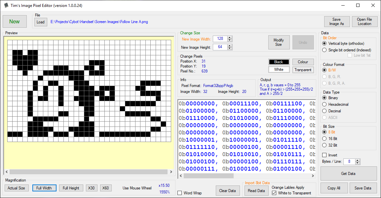
Task: Uncheck White to Transparent
Action: tap(274, 193)
